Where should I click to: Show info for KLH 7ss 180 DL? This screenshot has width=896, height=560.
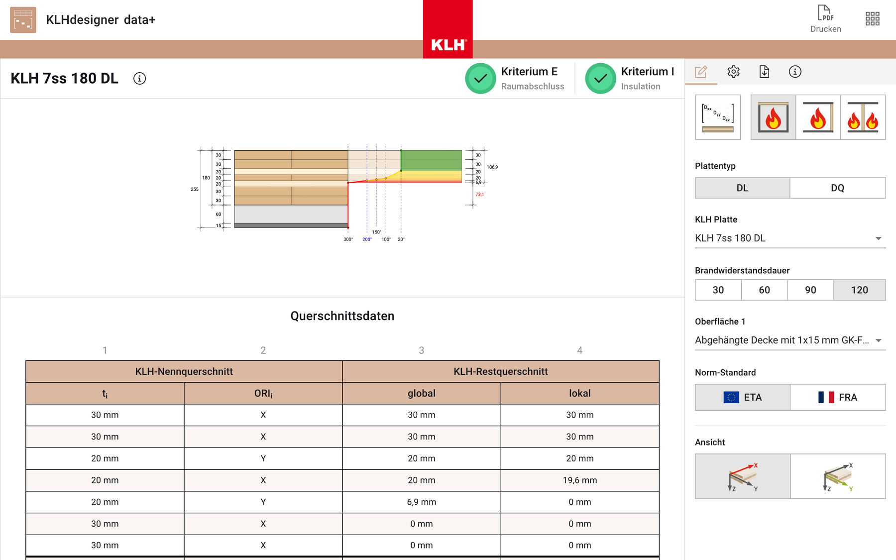139,79
